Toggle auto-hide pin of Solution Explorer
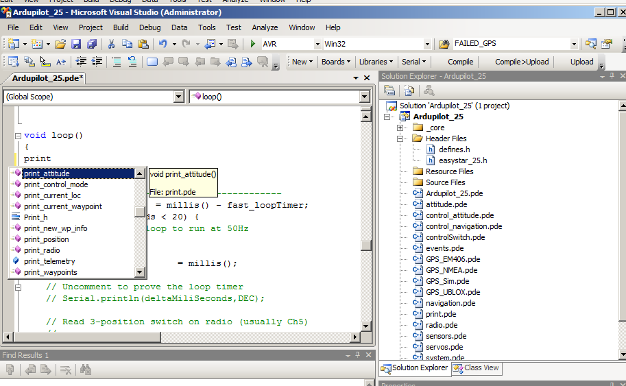This screenshot has height=386, width=626. point(612,76)
